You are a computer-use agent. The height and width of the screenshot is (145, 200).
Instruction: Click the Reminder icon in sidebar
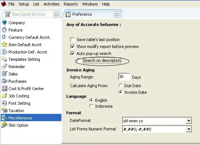pyautogui.click(x=4, y=66)
